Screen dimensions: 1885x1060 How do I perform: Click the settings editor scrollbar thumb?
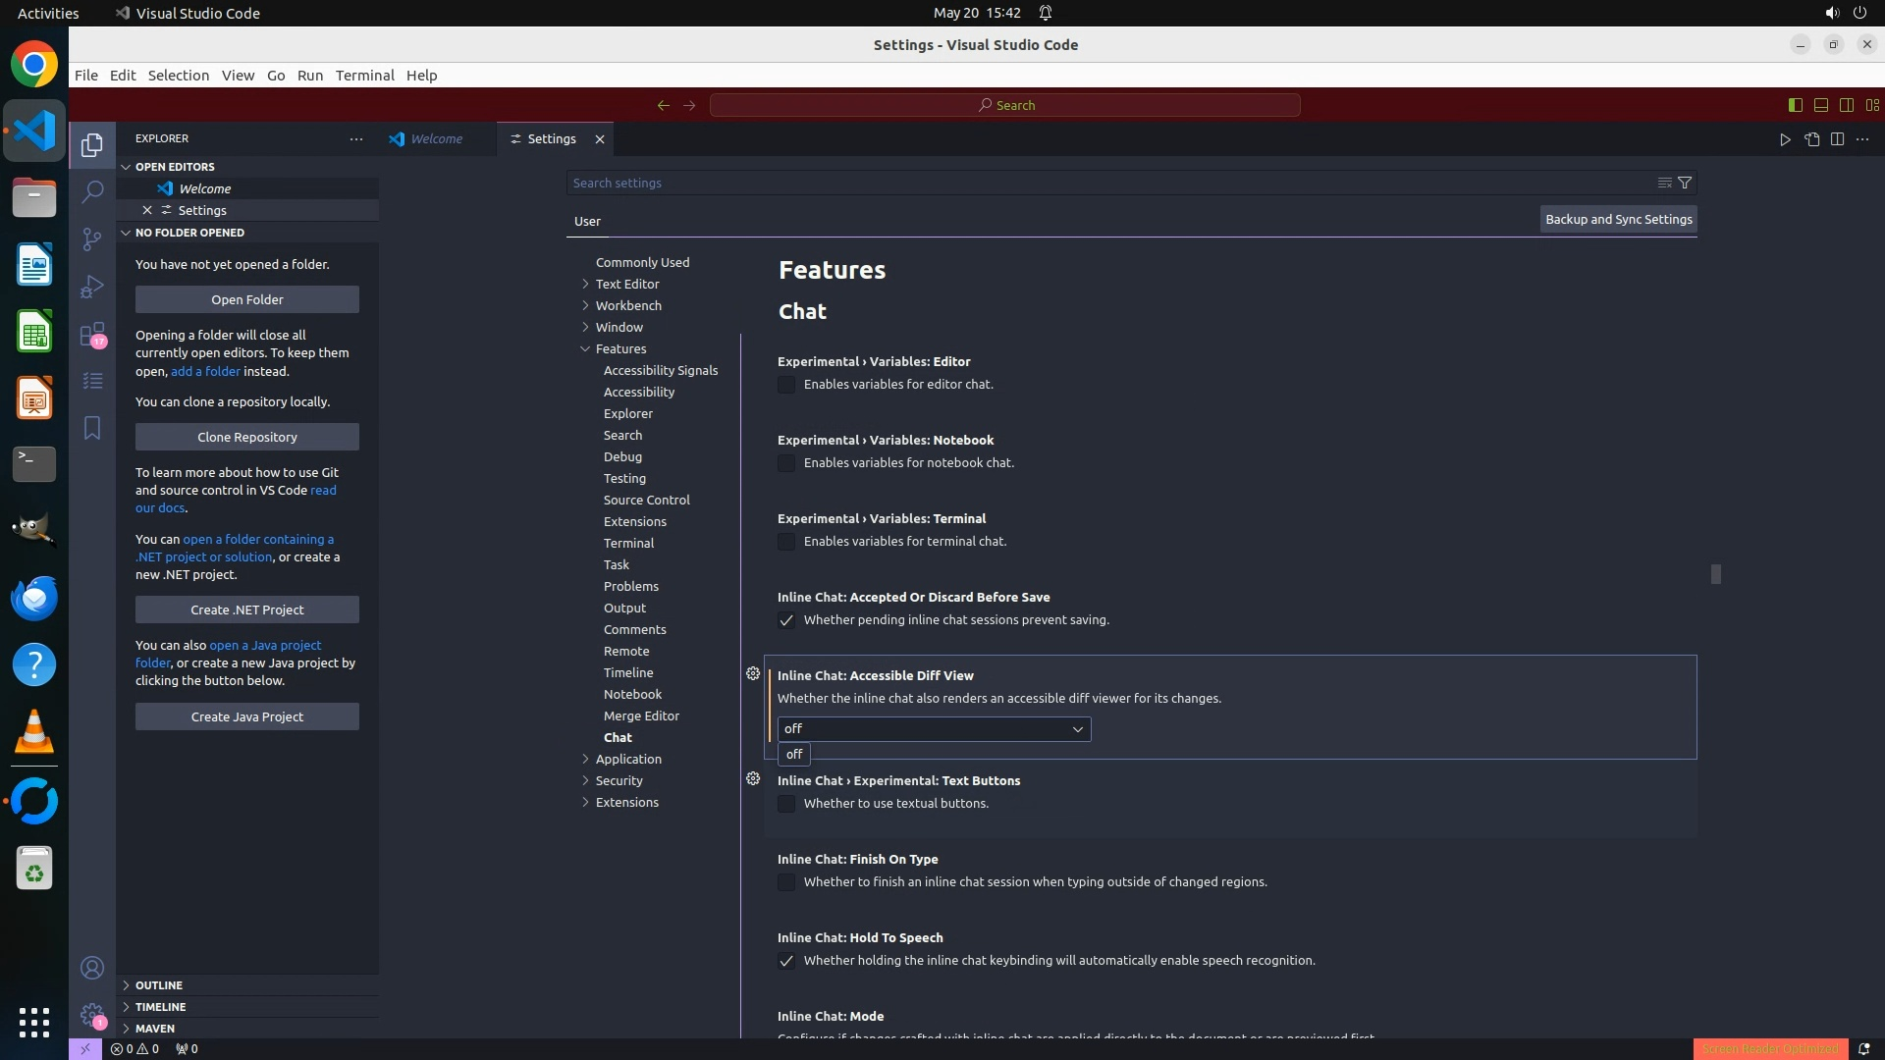tap(1715, 574)
